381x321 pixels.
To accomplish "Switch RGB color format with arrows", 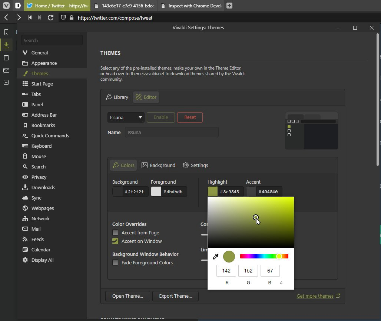I will pos(281,283).
